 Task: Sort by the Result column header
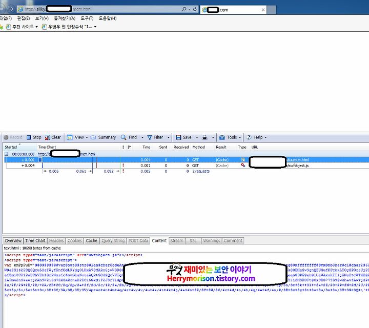tap(221, 147)
